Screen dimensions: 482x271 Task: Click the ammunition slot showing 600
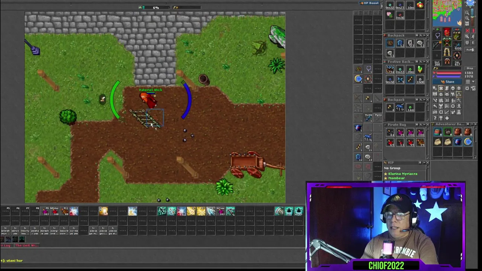457,46
